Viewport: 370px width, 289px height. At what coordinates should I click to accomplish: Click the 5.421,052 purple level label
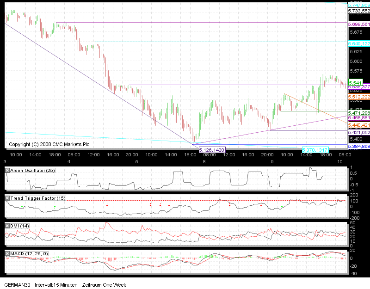[359, 133]
